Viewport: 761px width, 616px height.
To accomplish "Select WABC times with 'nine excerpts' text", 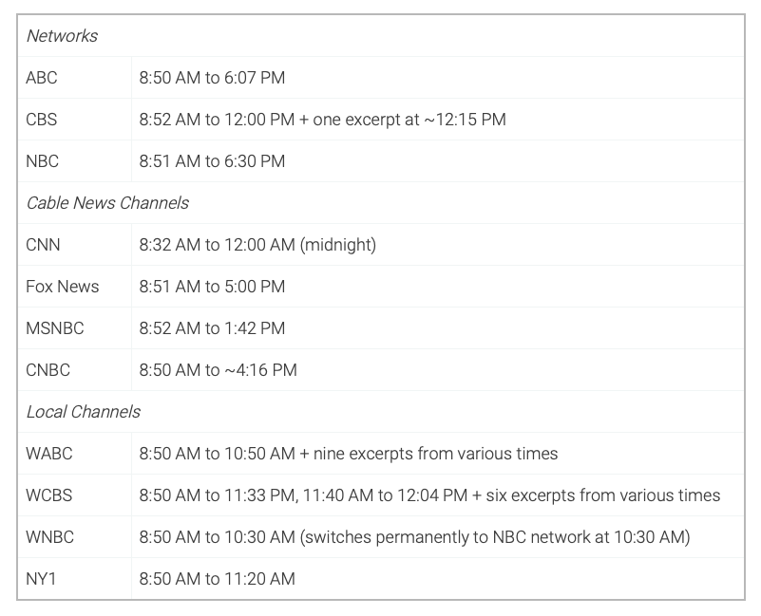I will pos(349,454).
